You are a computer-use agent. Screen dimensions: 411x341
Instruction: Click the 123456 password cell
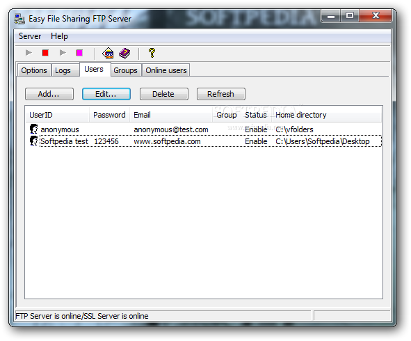click(106, 141)
